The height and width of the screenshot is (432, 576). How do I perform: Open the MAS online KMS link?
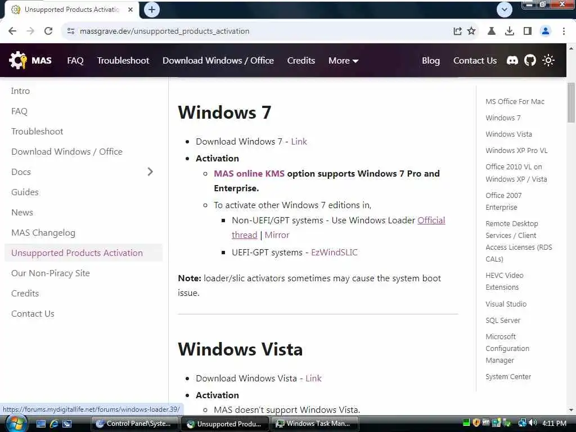point(249,173)
